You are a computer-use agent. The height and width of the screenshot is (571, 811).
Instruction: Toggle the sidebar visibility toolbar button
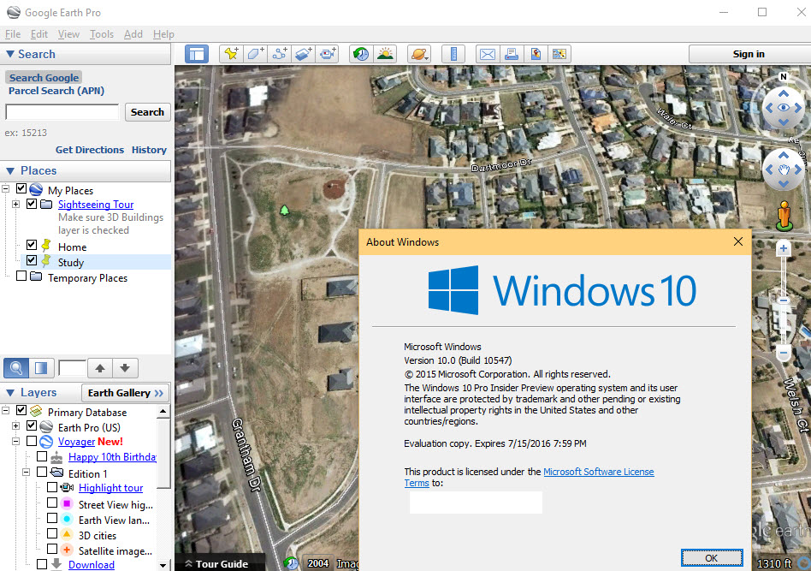[x=197, y=54]
